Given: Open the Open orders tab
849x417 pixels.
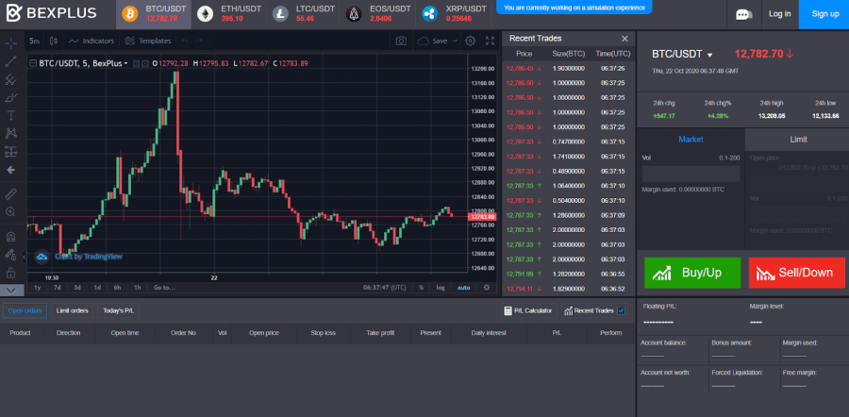Looking at the screenshot, I should click(25, 310).
